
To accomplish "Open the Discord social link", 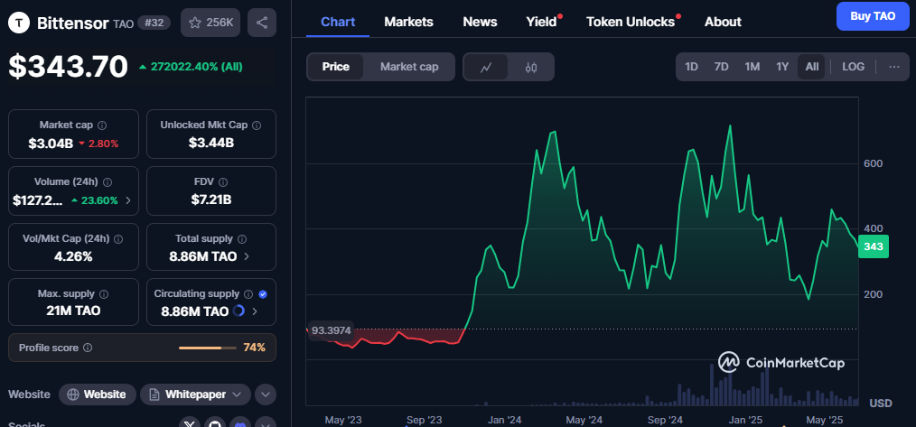I will (240, 424).
